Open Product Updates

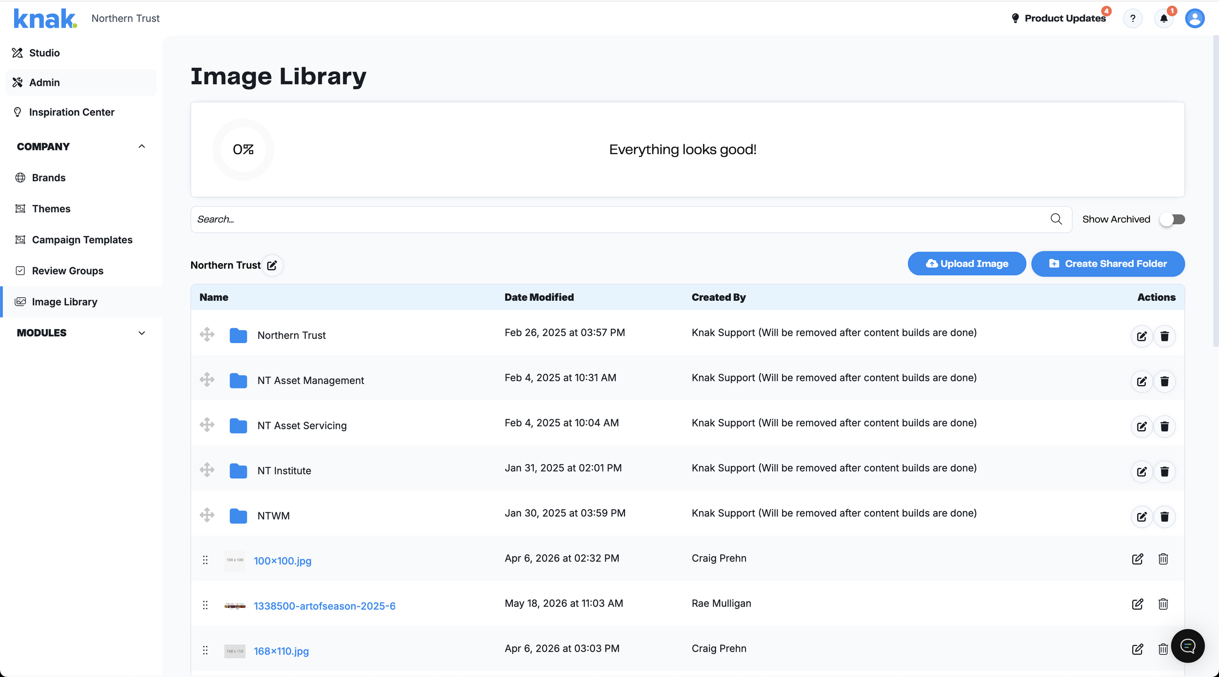[x=1065, y=18]
